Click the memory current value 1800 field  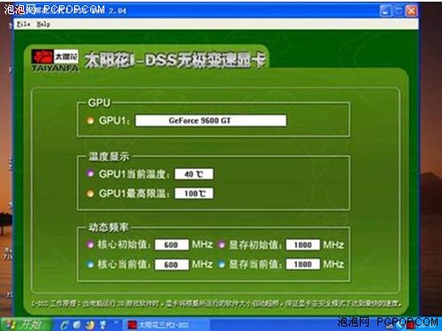coord(302,265)
